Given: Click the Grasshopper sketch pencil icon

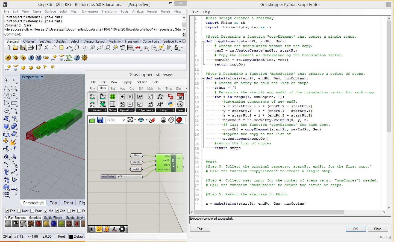Looking at the screenshot, I should (x=152, y=120).
